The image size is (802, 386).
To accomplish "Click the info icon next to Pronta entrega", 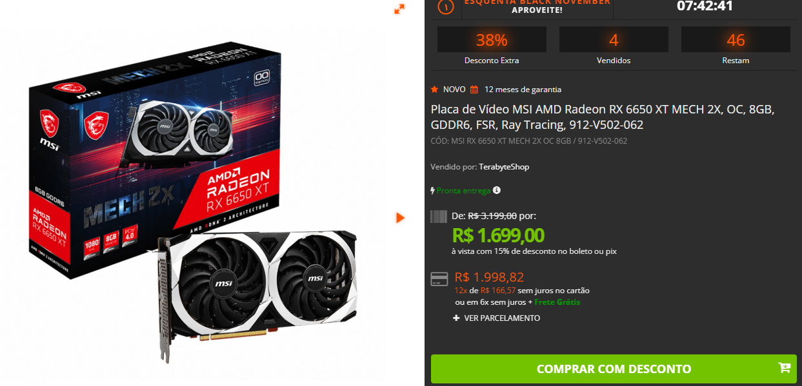I will 496,190.
